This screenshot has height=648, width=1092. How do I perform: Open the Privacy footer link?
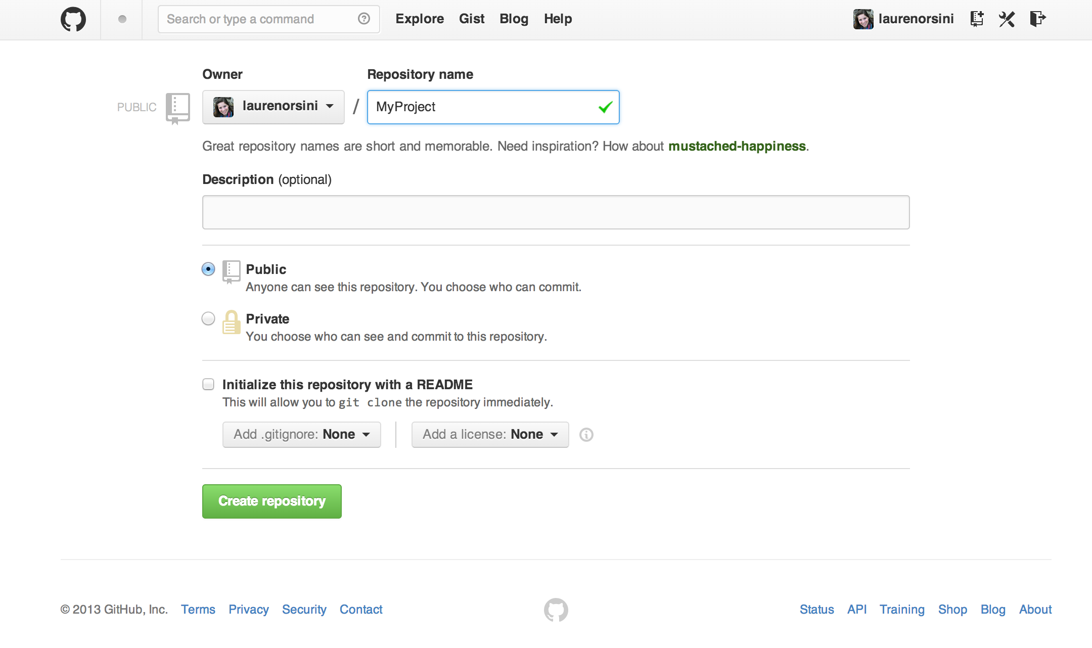point(249,610)
